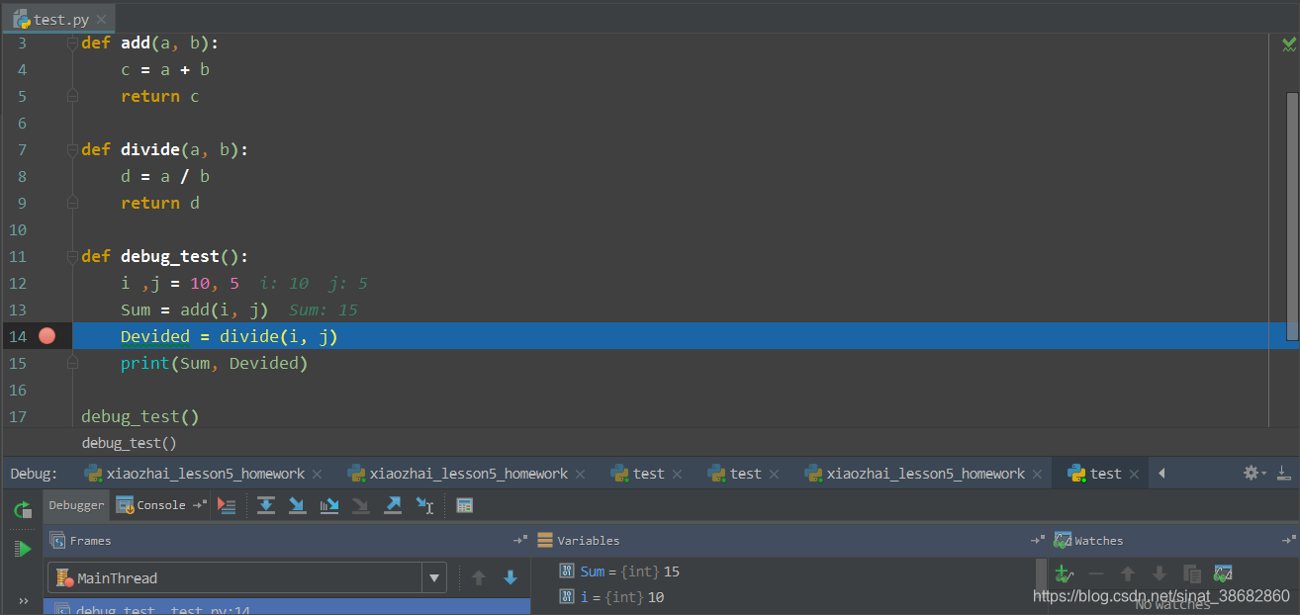Collapse divide function fold marker line 7
The image size is (1300, 615).
coord(72,150)
